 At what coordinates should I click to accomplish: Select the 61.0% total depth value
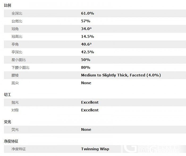[87, 13]
